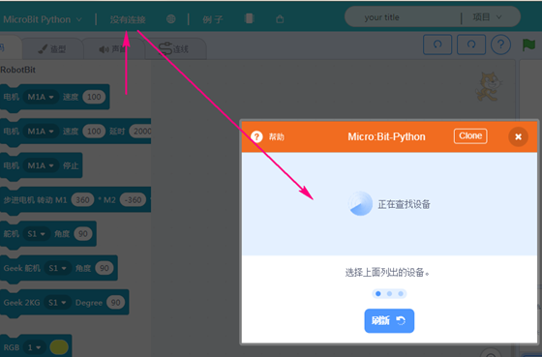The image size is (542, 357).
Task: Close the Micro:Bit-Python dialog
Action: [518, 136]
